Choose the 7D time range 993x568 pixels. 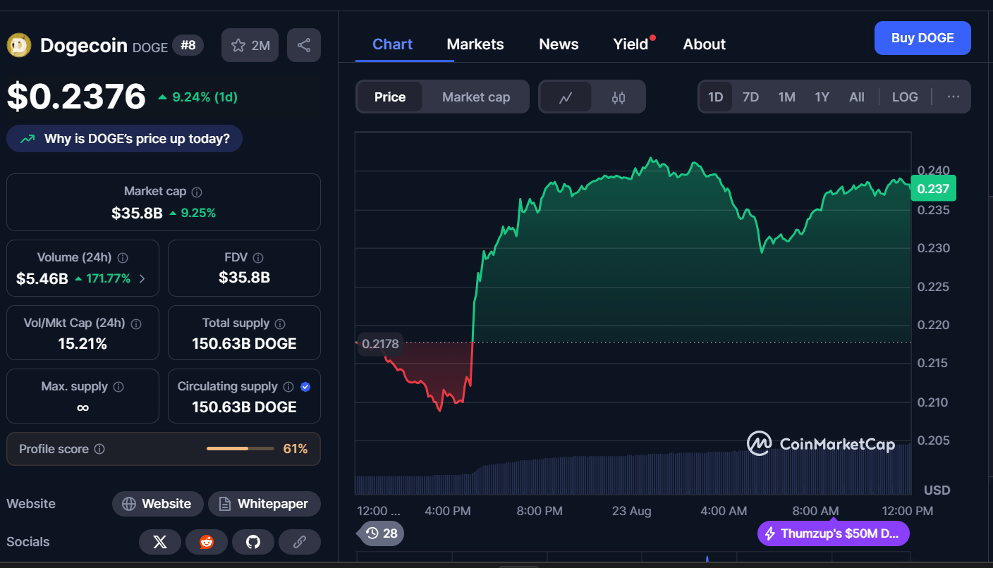pyautogui.click(x=751, y=97)
